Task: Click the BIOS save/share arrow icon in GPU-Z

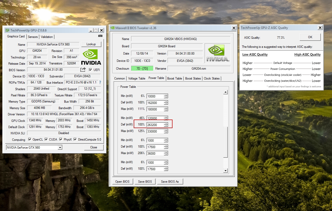Action: tap(83, 70)
